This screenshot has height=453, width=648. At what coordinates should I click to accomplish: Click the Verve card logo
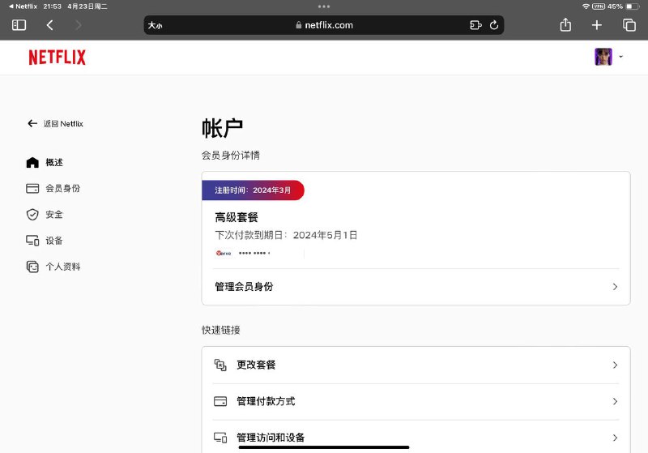[224, 254]
